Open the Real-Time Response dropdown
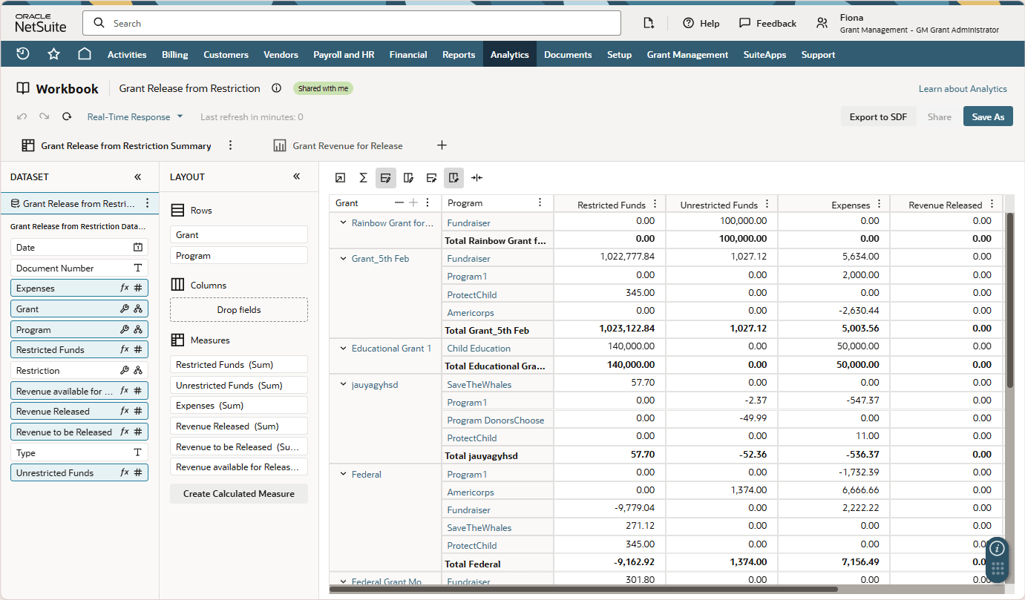Viewport: 1025px width, 600px height. tap(134, 116)
